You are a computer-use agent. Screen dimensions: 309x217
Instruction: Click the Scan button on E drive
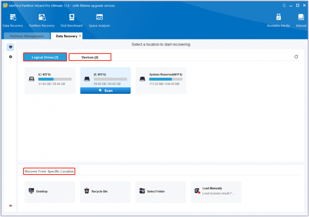pos(105,91)
